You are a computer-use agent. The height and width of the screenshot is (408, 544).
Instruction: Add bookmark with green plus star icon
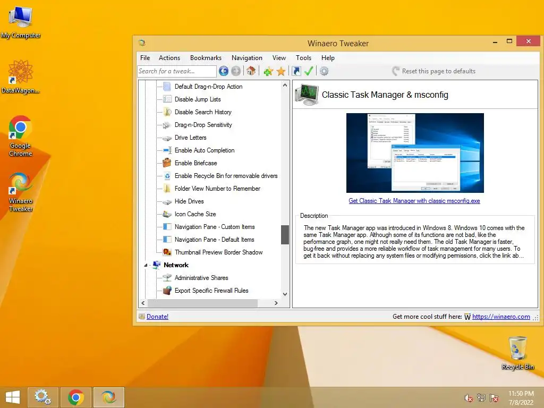(268, 72)
